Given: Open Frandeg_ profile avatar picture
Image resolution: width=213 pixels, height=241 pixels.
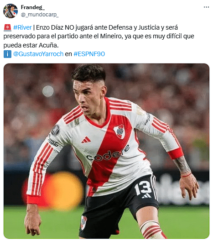Looking at the screenshot, I should [10, 11].
